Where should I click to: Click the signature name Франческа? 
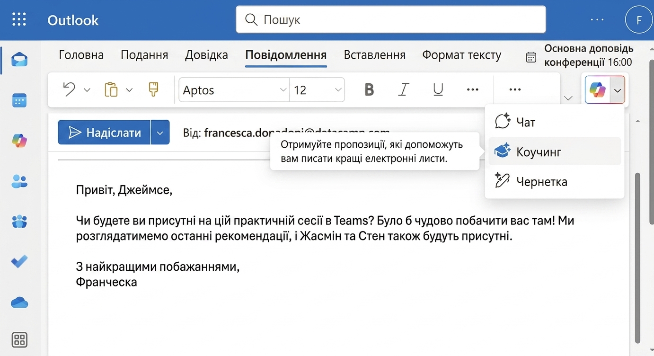click(106, 282)
